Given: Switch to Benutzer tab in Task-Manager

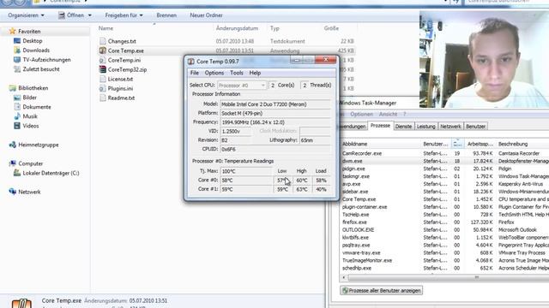Looking at the screenshot, I should click(475, 127).
